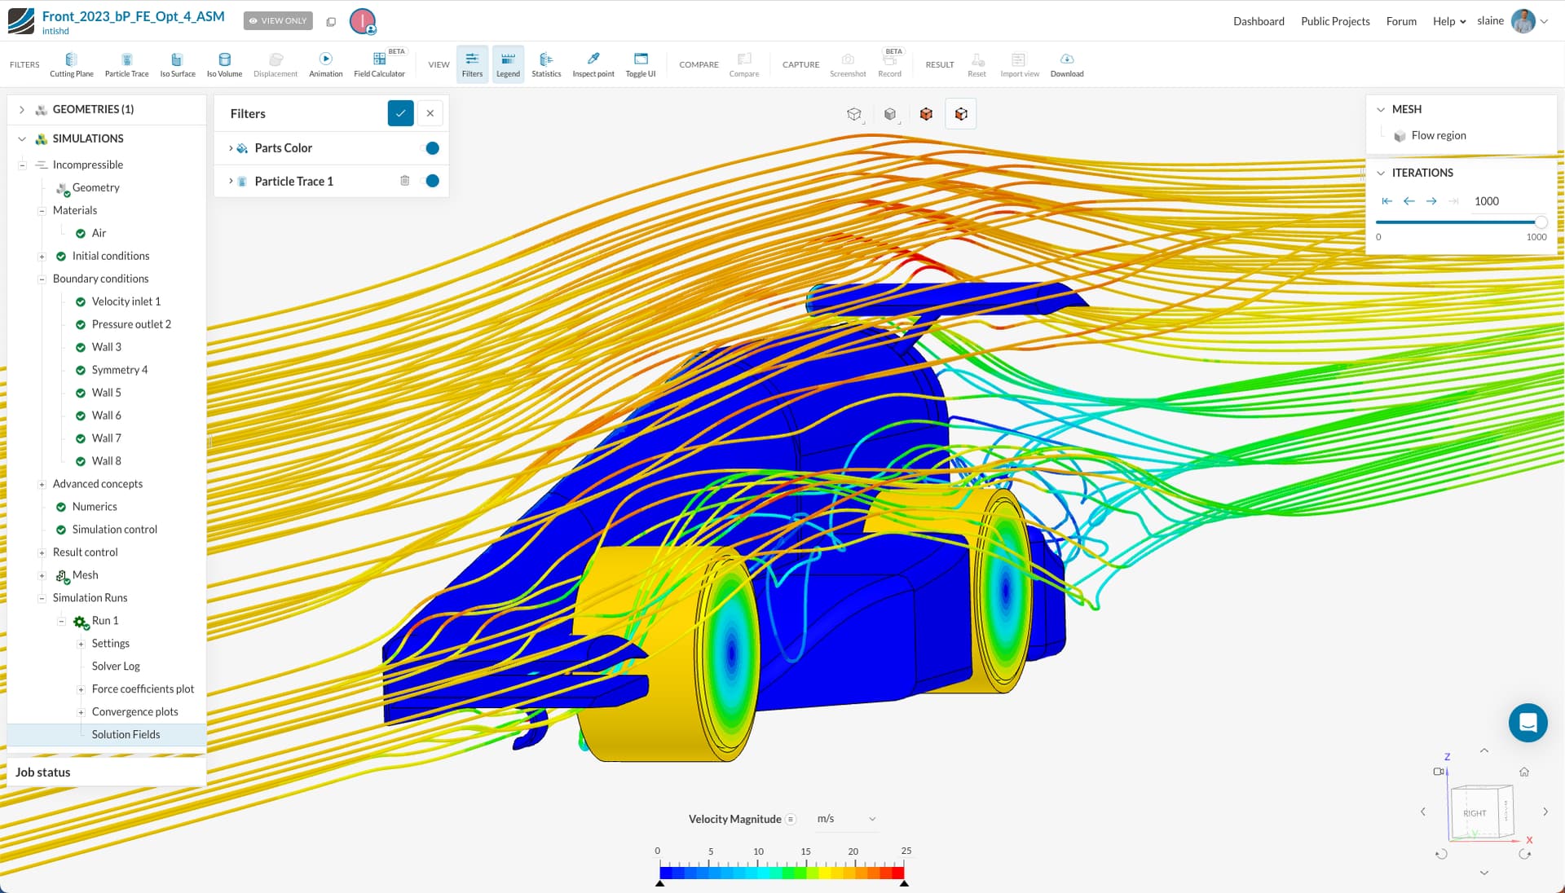Viewport: 1565px width, 893px height.
Task: Toggle Parts Color filter off
Action: coord(431,148)
